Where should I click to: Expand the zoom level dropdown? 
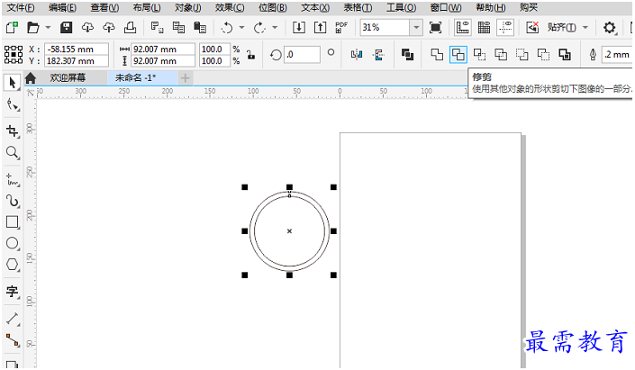(416, 28)
